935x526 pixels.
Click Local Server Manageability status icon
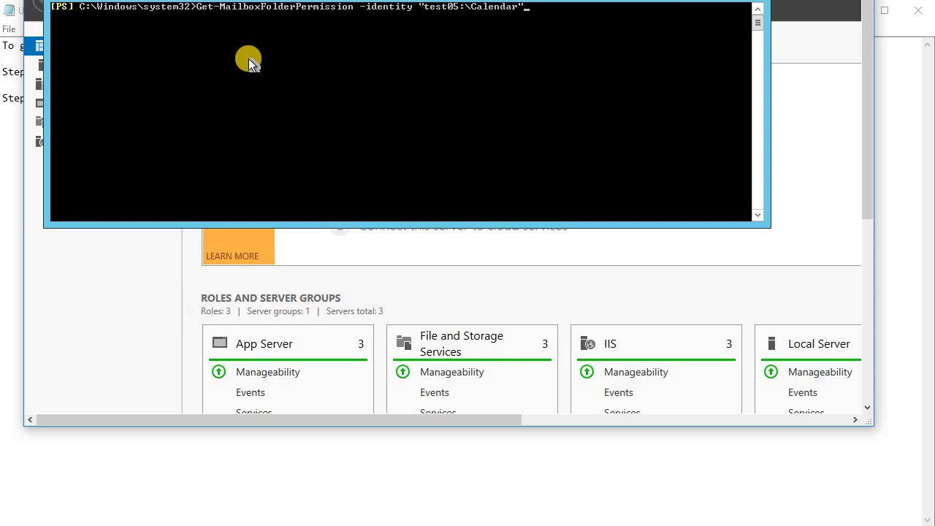click(771, 372)
